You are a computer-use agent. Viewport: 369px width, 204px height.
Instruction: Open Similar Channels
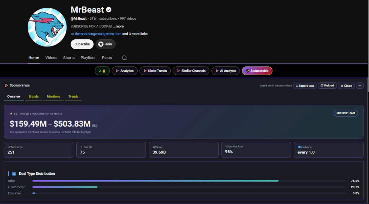pos(191,71)
